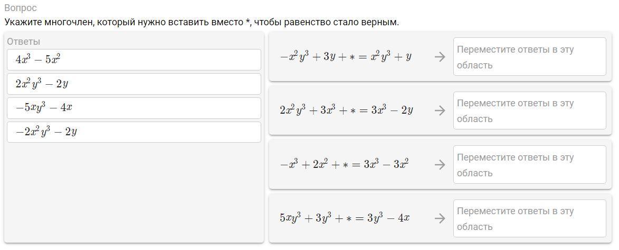The height and width of the screenshot is (250, 619).
Task: Click the arrow next to 5xy³ + 3y³ equation
Action: (440, 218)
